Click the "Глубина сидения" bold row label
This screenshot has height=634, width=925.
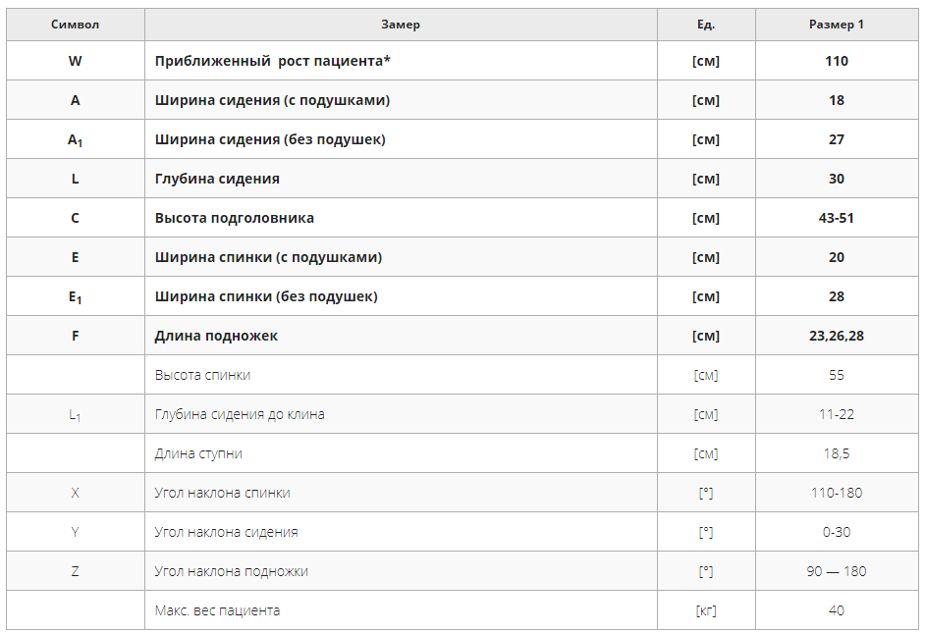[217, 179]
